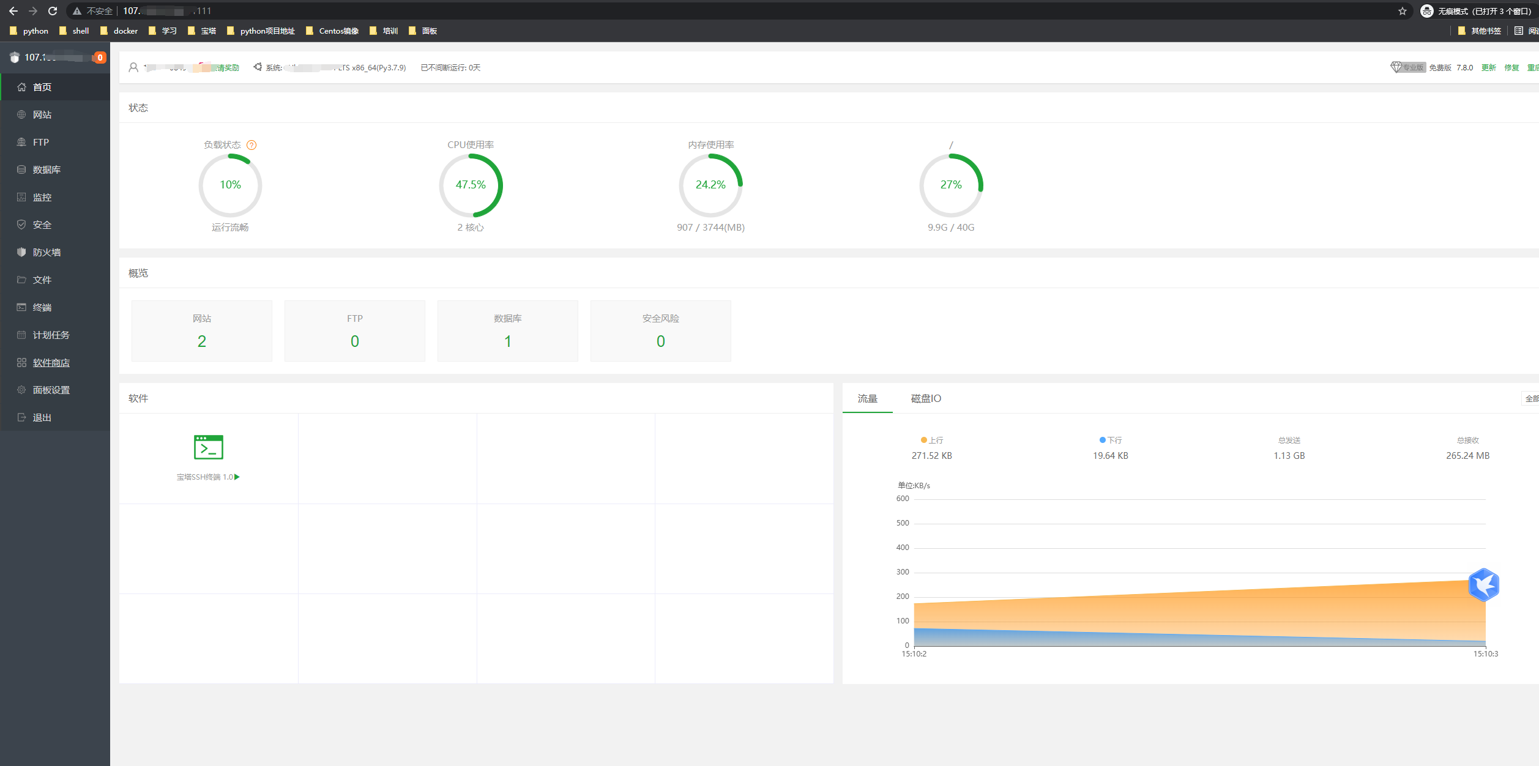The height and width of the screenshot is (766, 1539).
Task: Click the user avatar icon in header
Action: coord(133,67)
